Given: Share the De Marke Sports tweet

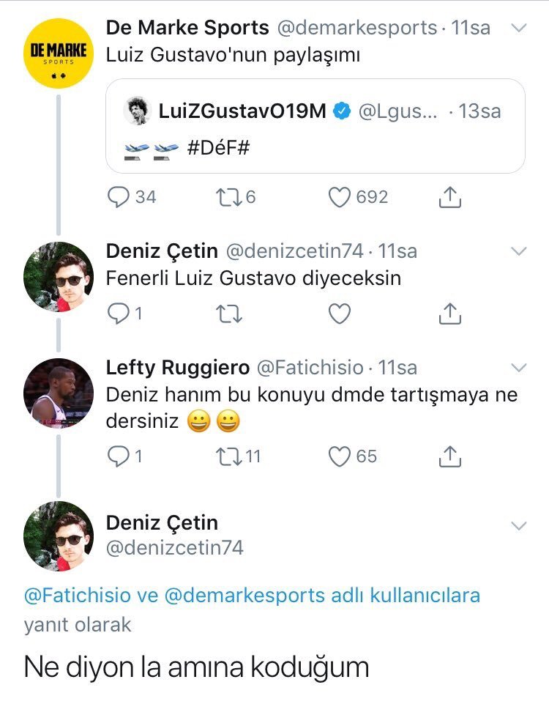Looking at the screenshot, I should (x=449, y=197).
